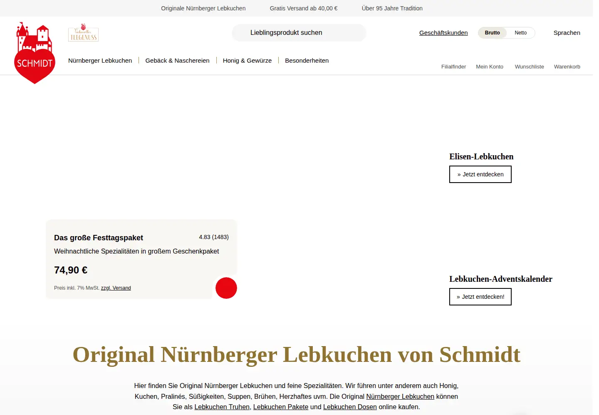Image resolution: width=599 pixels, height=415 pixels.
Task: Switch prices to Brutto
Action: (493, 33)
